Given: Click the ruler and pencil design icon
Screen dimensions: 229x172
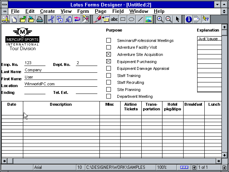Looking at the screenshot, I should pos(6,19).
